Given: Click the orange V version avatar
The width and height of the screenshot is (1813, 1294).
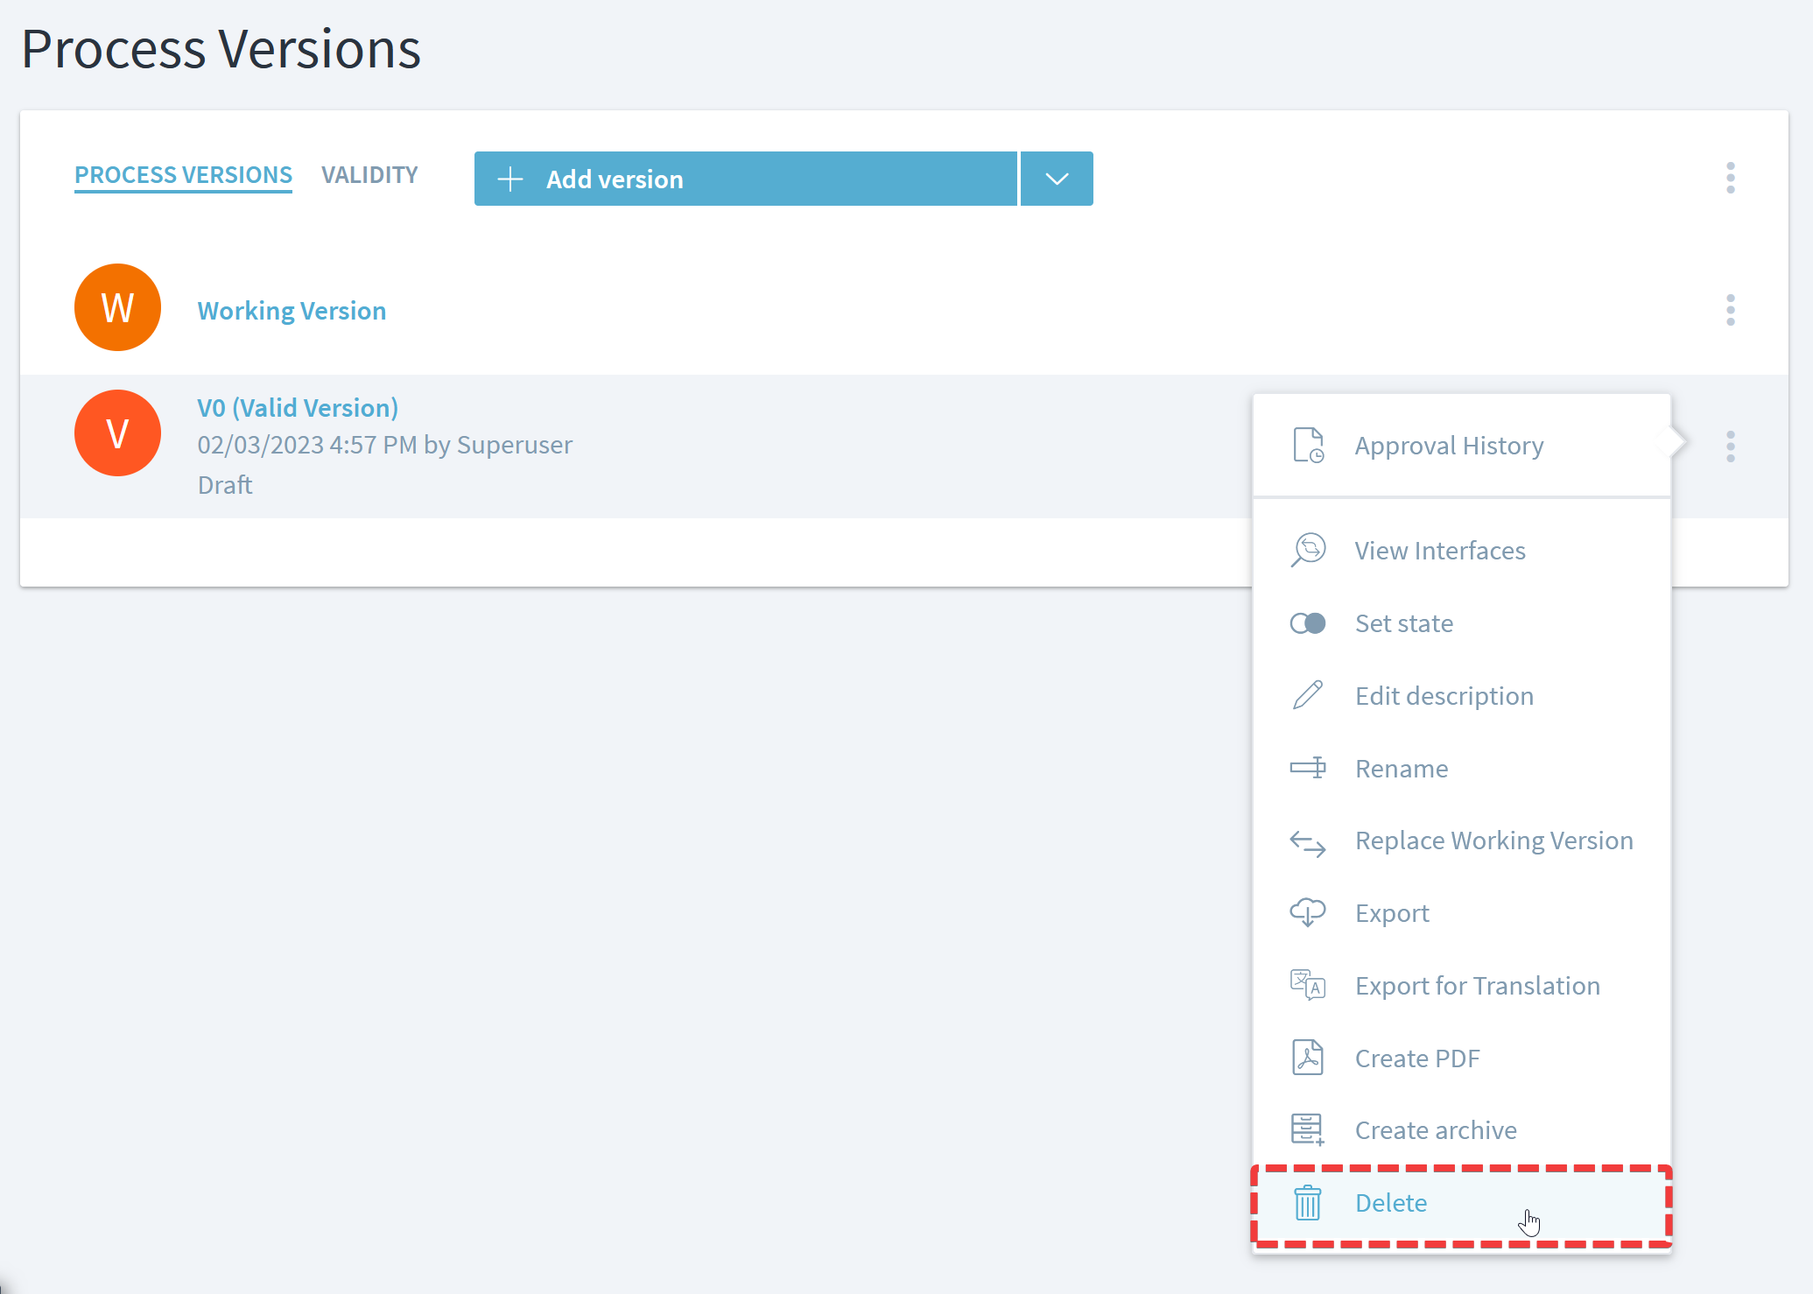Looking at the screenshot, I should click(x=117, y=433).
